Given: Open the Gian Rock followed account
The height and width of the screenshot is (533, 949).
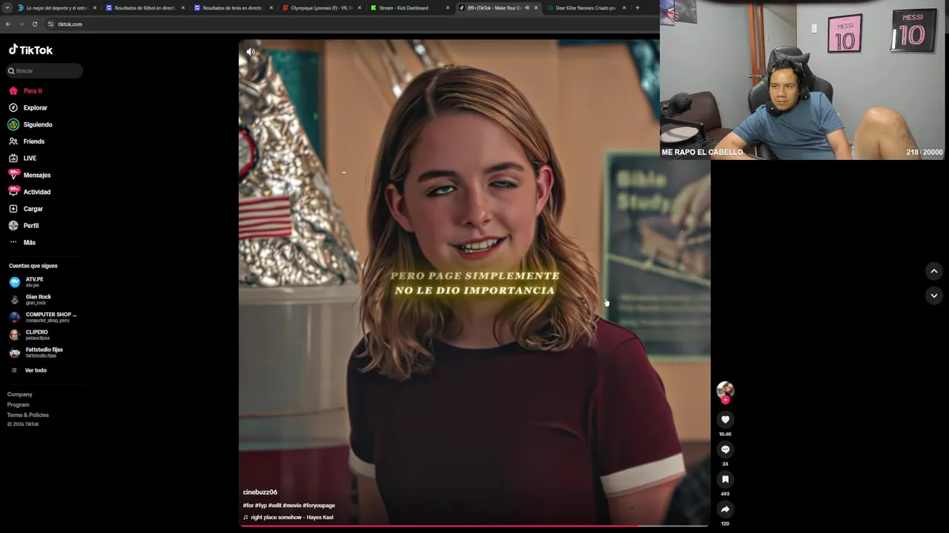Looking at the screenshot, I should (38, 299).
